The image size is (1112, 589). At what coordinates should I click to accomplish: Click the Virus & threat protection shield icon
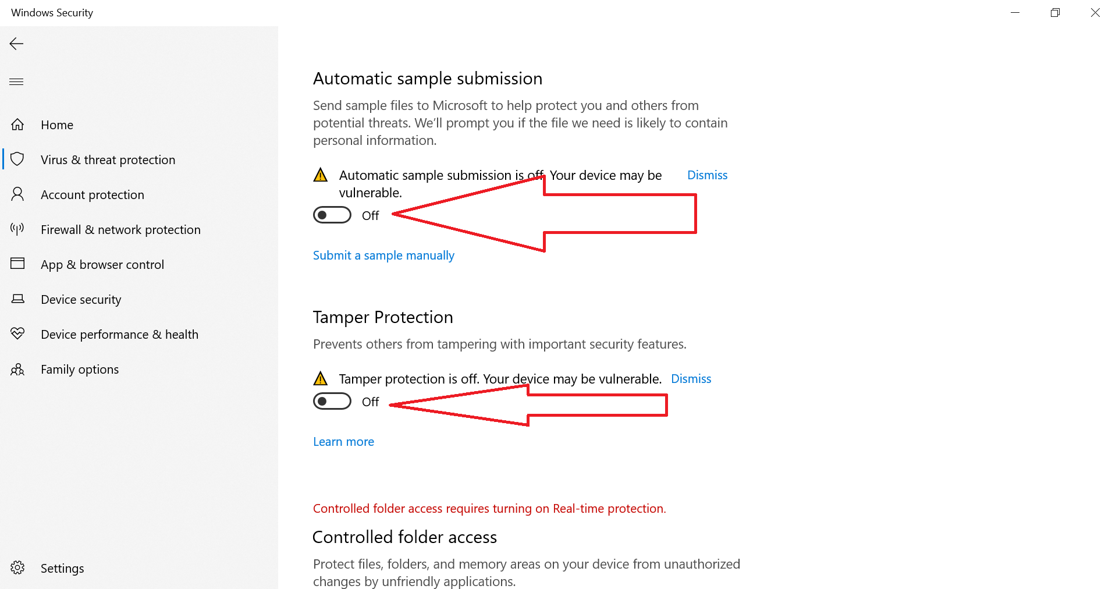(17, 159)
